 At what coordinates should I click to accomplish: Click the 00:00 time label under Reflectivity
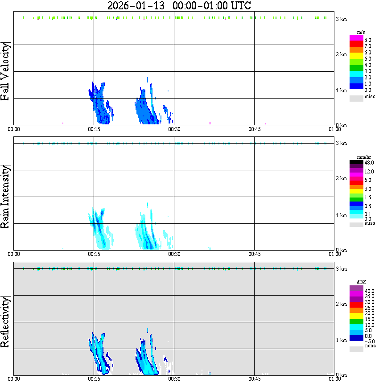(13, 379)
